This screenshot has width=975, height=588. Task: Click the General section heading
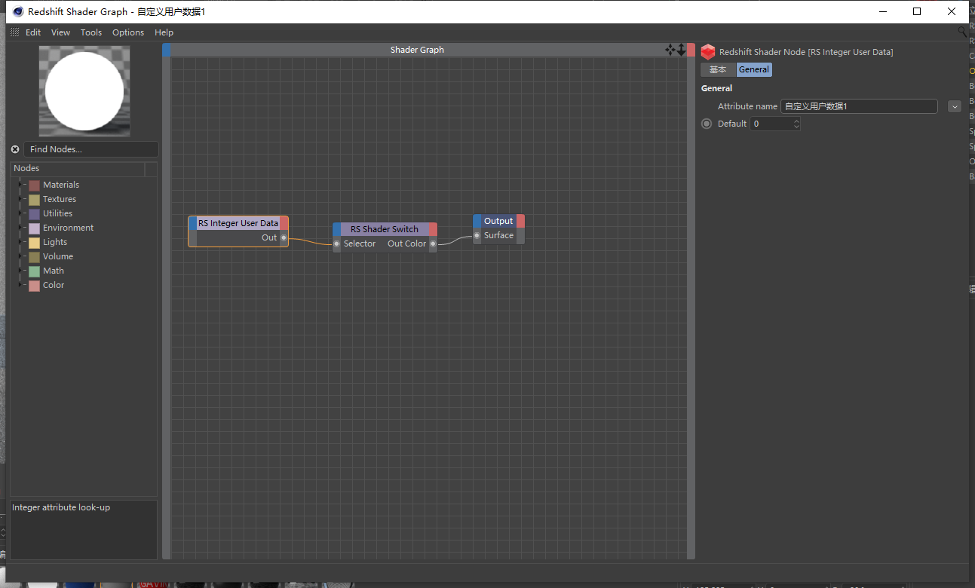[x=716, y=88]
